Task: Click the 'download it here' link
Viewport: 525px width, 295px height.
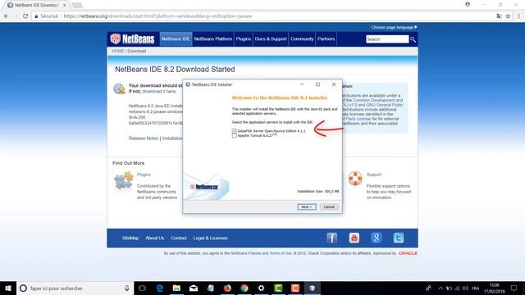Action: tap(159, 91)
